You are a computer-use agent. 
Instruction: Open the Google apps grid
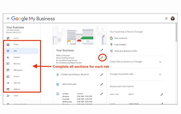click(x=166, y=18)
